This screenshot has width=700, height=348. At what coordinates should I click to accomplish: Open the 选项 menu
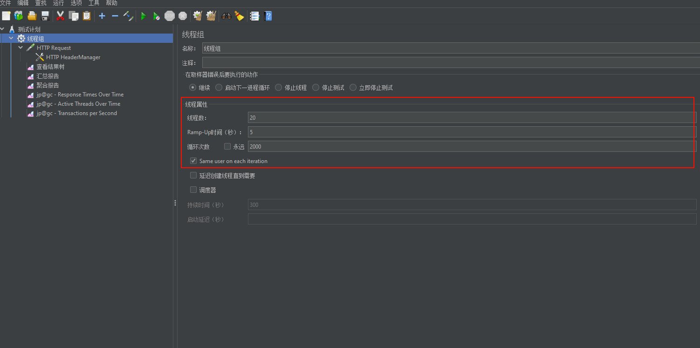(x=76, y=3)
